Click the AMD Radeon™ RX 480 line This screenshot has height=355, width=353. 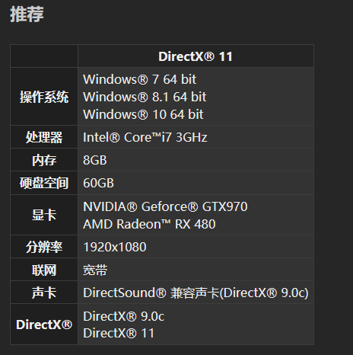coord(149,224)
